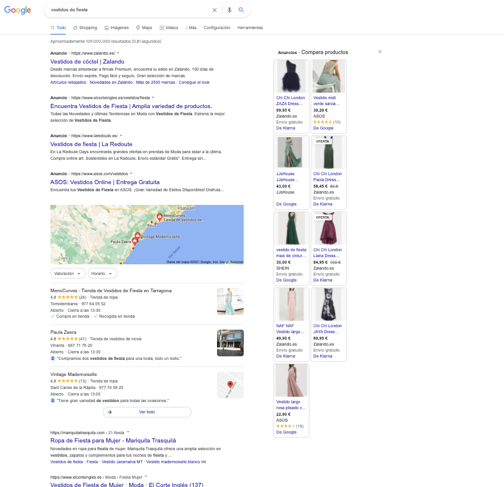Screen dimensions: 504x487
Task: Click the Liana Dress burgundy product image
Action: (x=328, y=229)
